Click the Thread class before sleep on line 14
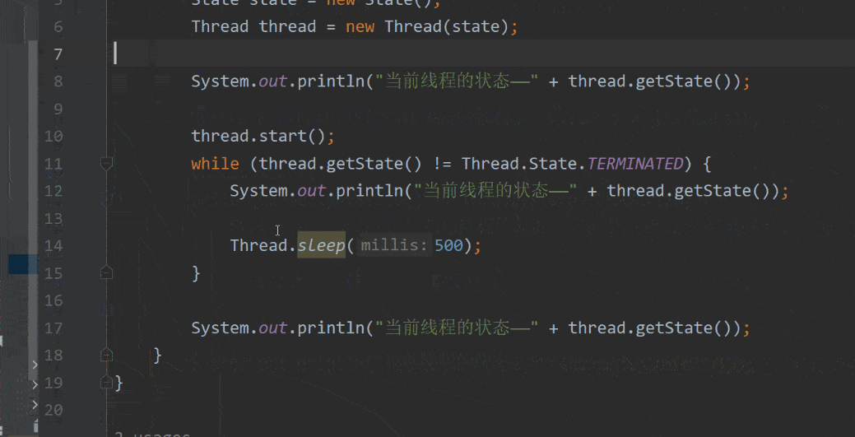 pos(258,245)
